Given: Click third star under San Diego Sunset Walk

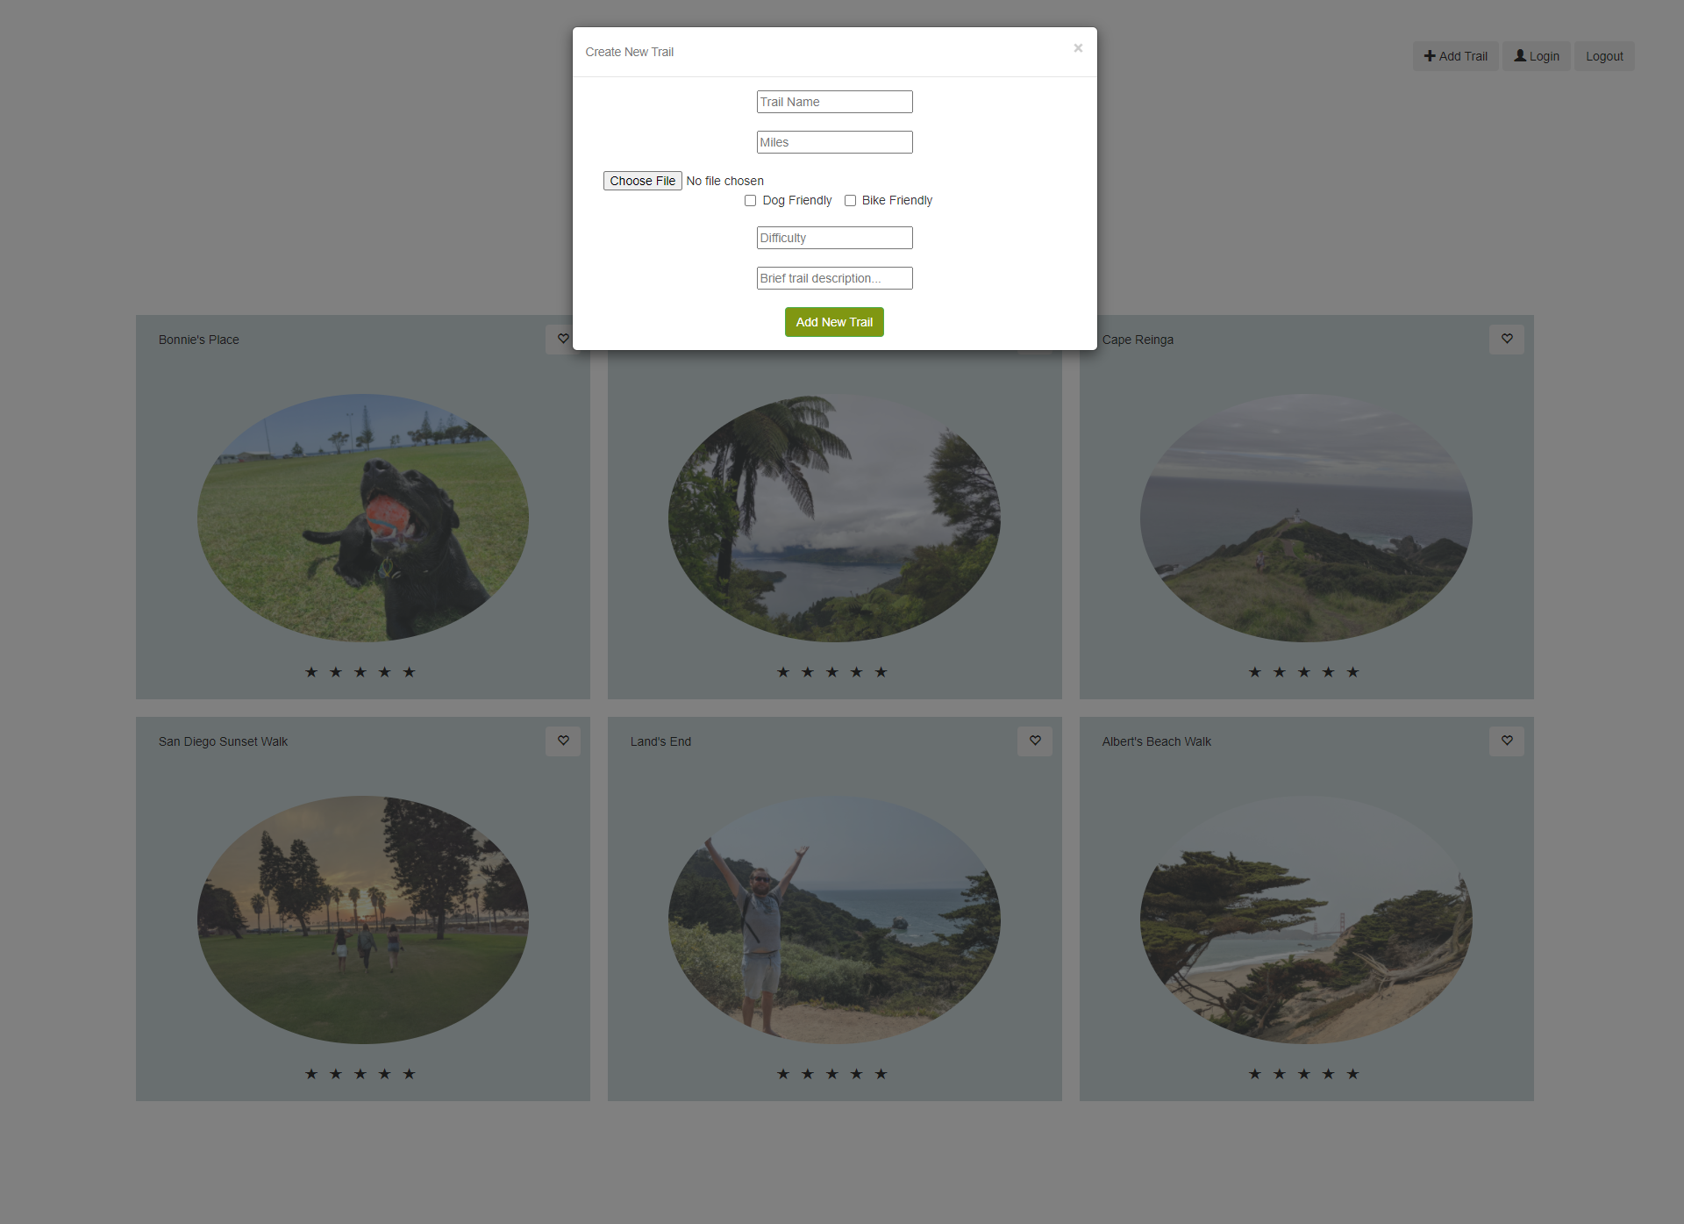Looking at the screenshot, I should coord(360,1074).
